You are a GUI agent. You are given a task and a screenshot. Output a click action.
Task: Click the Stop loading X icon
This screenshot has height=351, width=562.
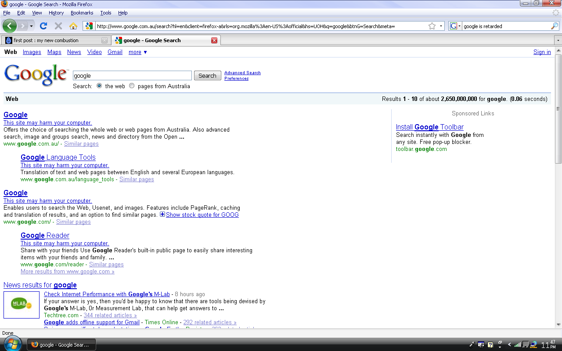click(58, 26)
